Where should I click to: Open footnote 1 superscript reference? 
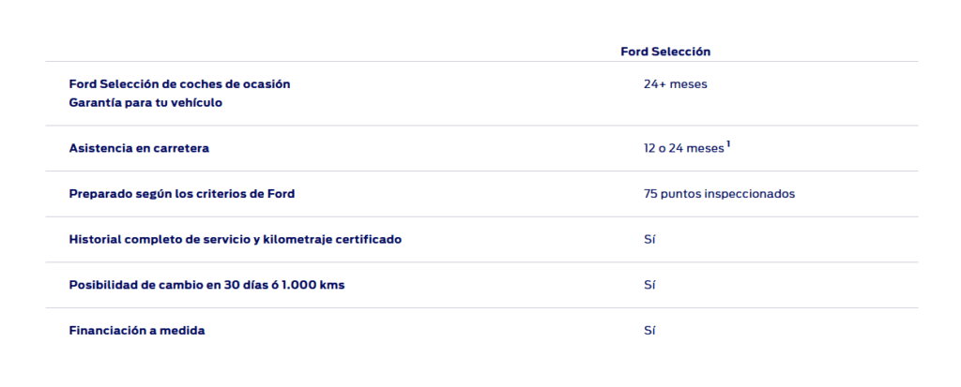[728, 144]
